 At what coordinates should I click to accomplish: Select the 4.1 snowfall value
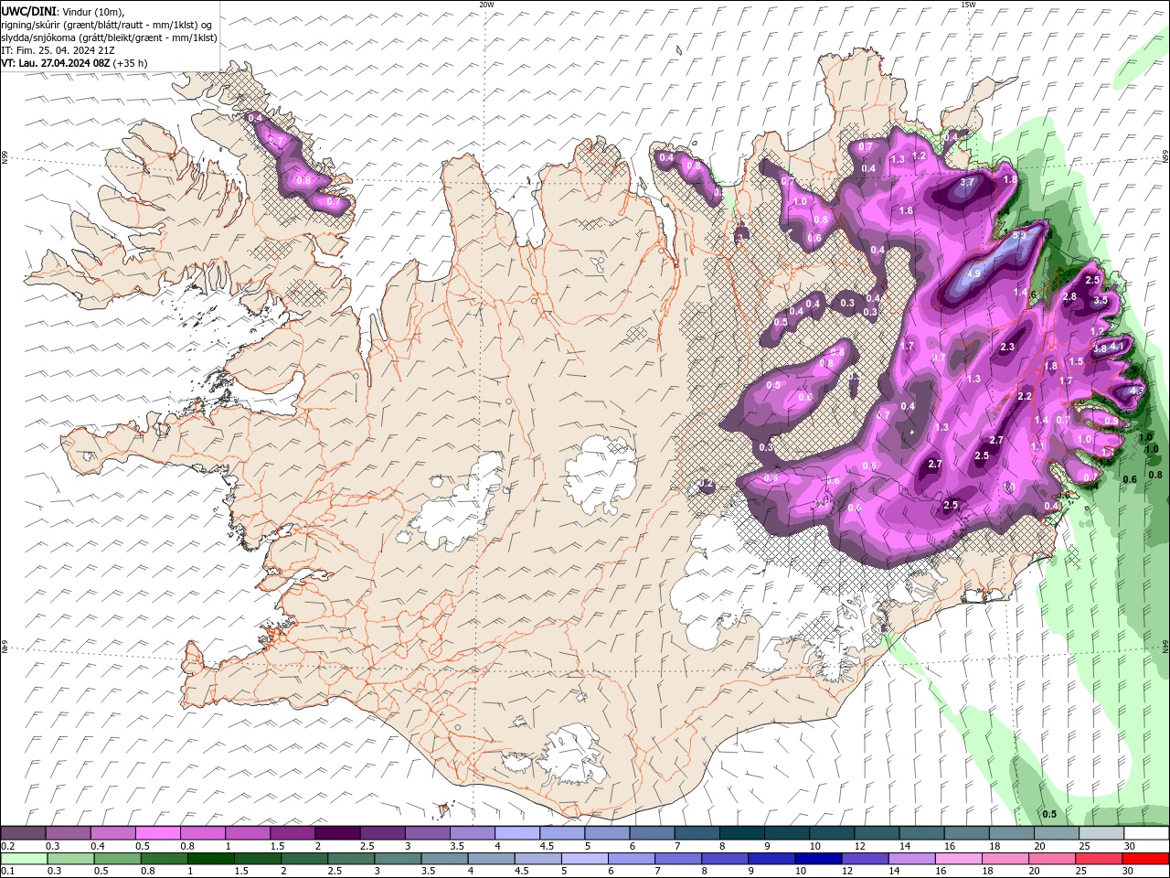[1116, 347]
